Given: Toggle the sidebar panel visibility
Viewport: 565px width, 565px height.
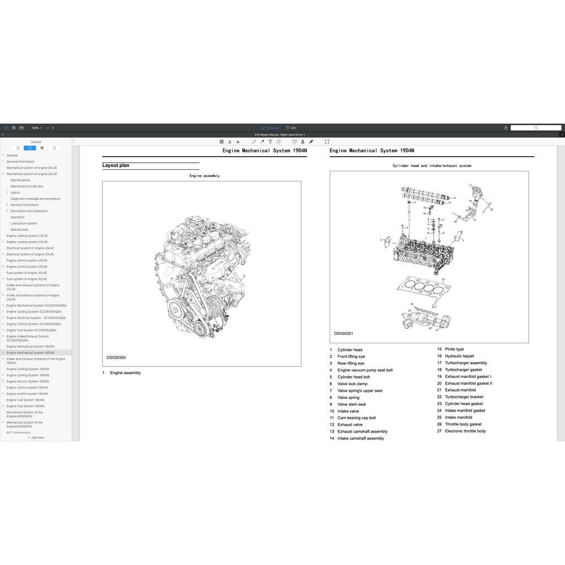Looking at the screenshot, I should [7, 128].
